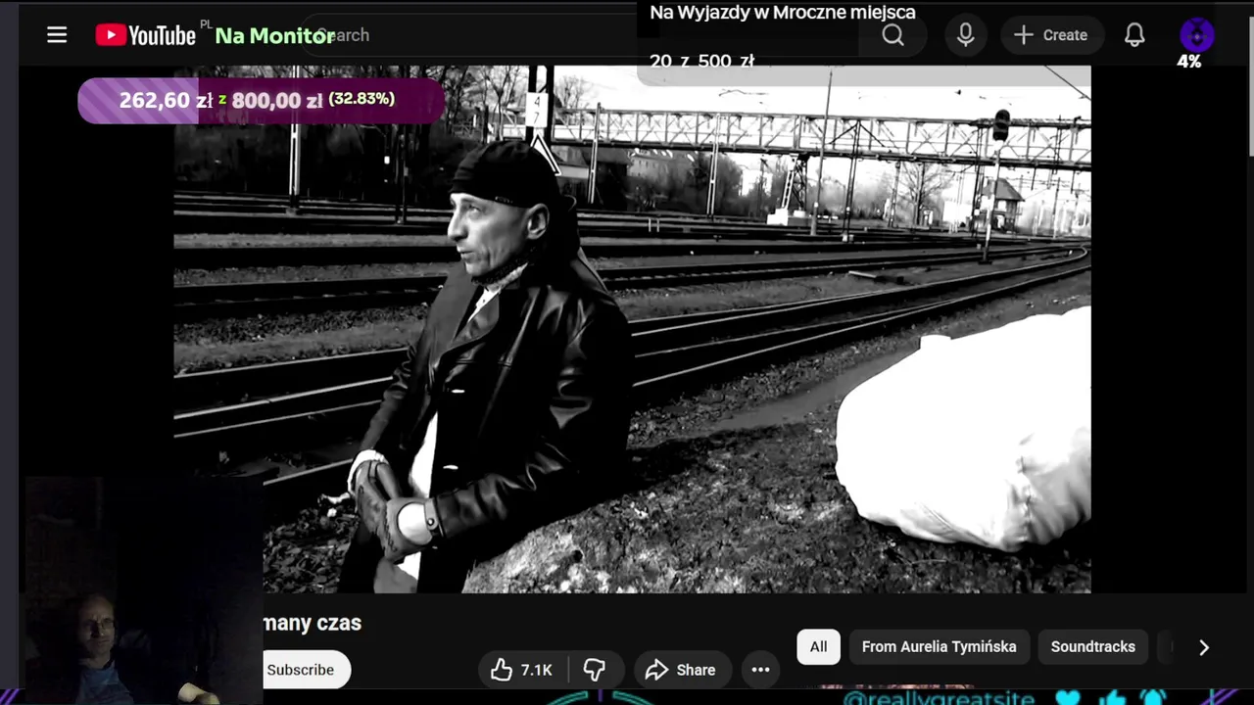1254x705 pixels.
Task: Open the account avatar menu
Action: (x=1196, y=35)
